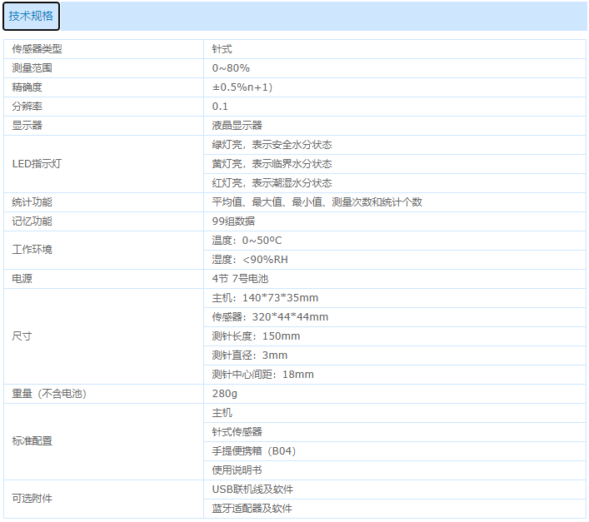Click the green light 安全水分状态 text
This screenshot has width=589, height=522.
pos(272,145)
